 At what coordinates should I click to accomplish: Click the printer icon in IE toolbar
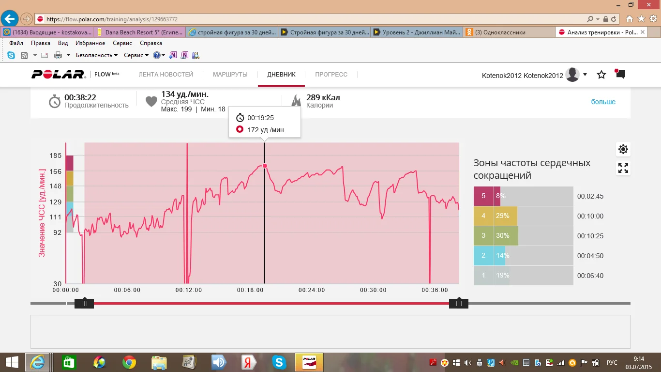(x=58, y=55)
